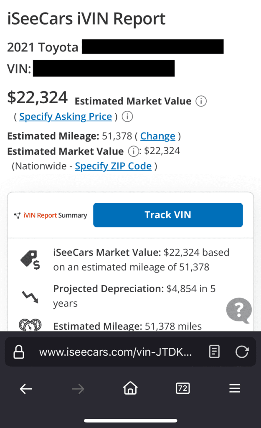Tap the price tag market value icon
The width and height of the screenshot is (261, 428).
point(30,260)
